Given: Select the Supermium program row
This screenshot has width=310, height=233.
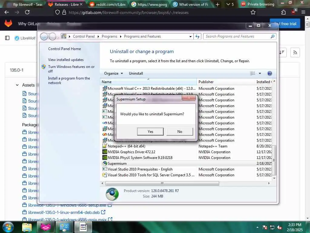Looking at the screenshot, I should point(187,164).
